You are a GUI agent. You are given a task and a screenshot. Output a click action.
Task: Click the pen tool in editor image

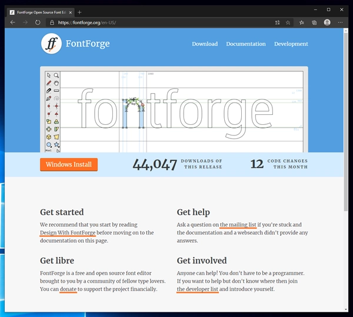pos(49,98)
